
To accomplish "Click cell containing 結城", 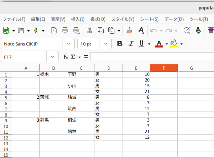I will click(81, 97).
